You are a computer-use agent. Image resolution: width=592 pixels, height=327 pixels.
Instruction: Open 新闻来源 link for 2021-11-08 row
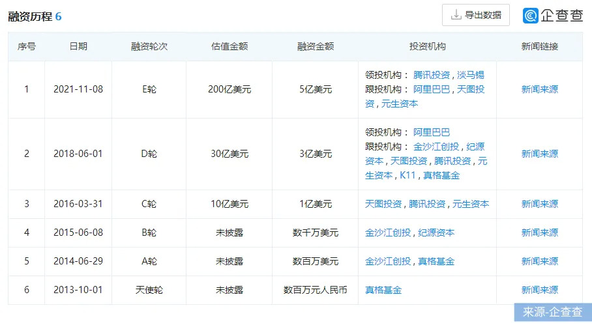click(540, 89)
